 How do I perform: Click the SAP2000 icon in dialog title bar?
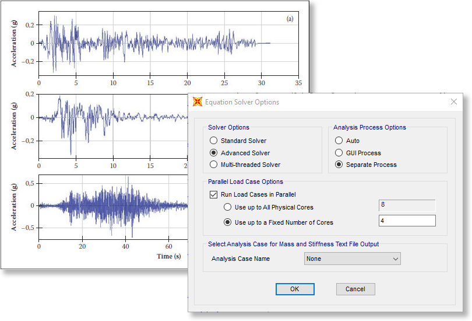(198, 102)
